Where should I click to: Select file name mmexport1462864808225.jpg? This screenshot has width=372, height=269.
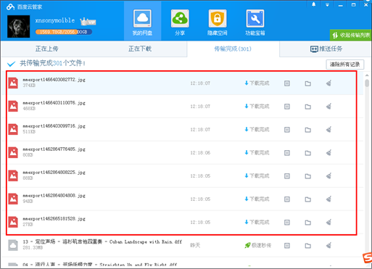pyautogui.click(x=54, y=173)
